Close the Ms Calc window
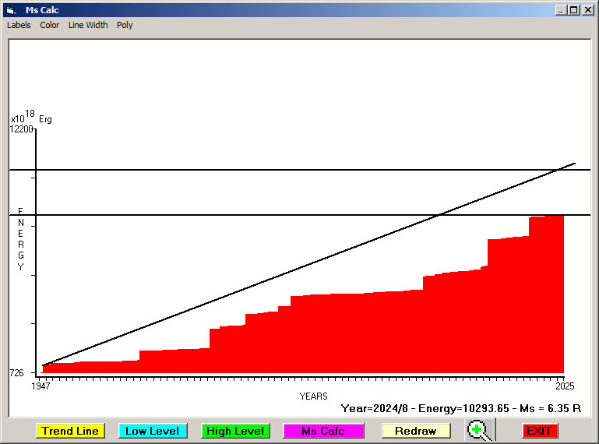The image size is (599, 444). (587, 10)
